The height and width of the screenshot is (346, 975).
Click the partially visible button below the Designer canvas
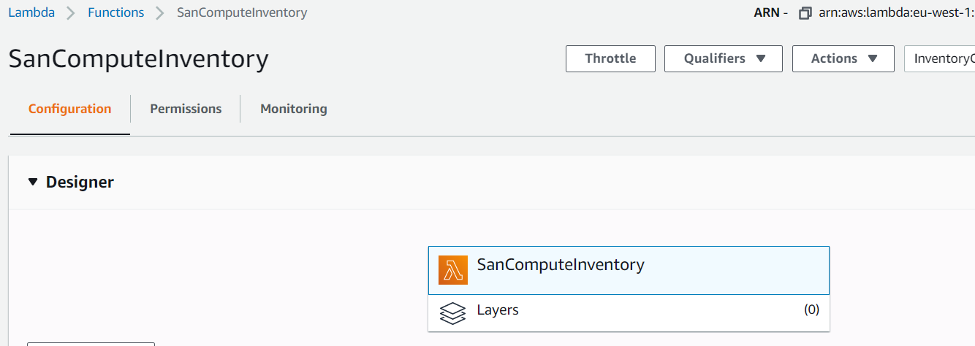(91, 343)
